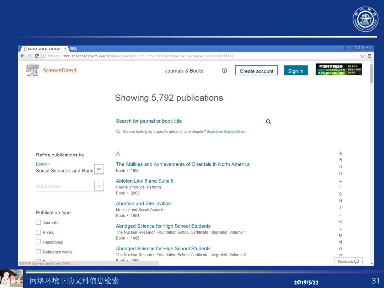Screen dimensions: 384x288
Task: Jump to letter J in alphabet index
Action: click(x=340, y=214)
